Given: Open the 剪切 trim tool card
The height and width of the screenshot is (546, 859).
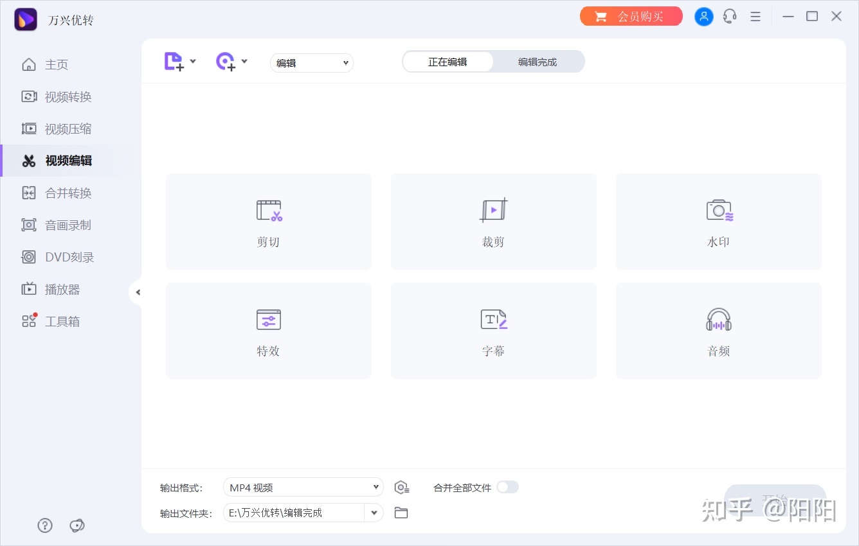Looking at the screenshot, I should (269, 222).
